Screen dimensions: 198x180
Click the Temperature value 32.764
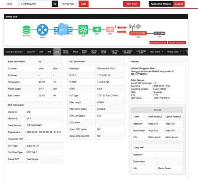[x=42, y=82]
